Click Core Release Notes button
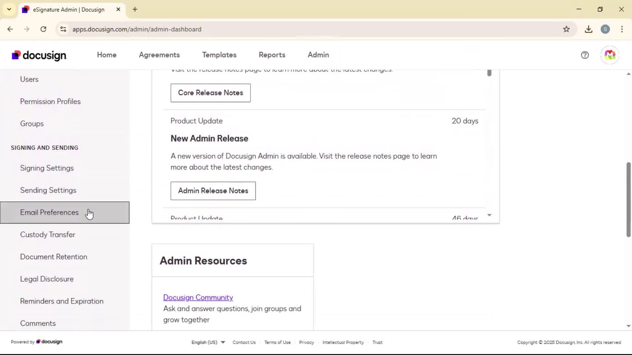The image size is (632, 355). [210, 93]
